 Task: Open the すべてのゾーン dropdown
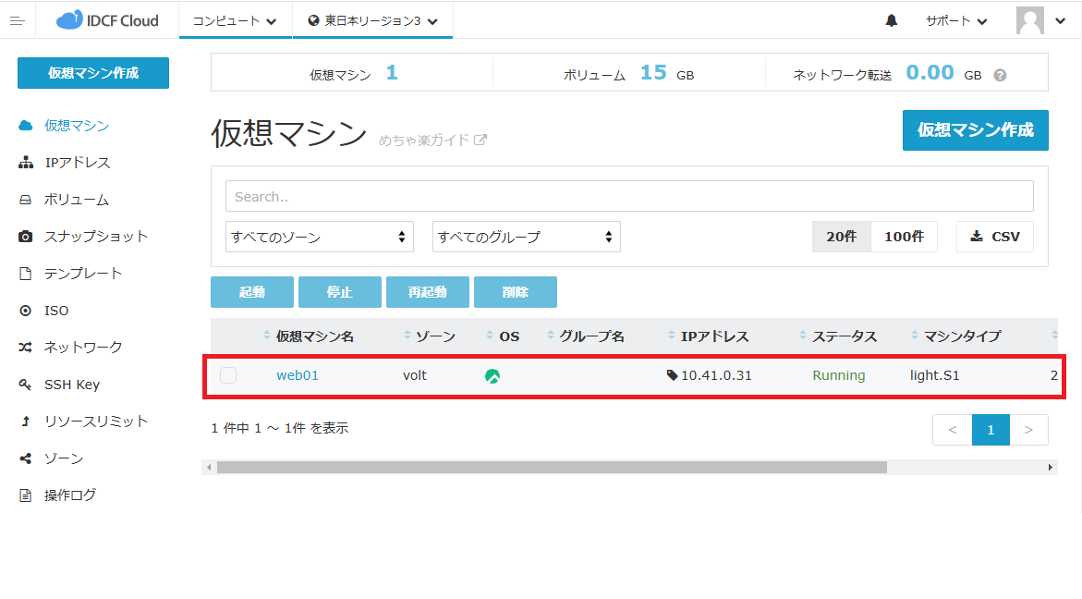point(320,237)
